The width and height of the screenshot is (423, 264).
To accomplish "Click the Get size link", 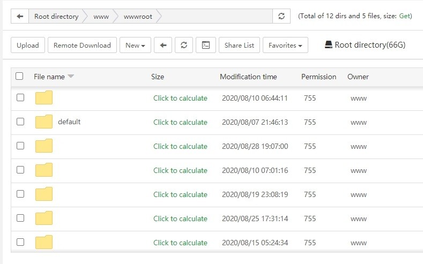I will 405,16.
